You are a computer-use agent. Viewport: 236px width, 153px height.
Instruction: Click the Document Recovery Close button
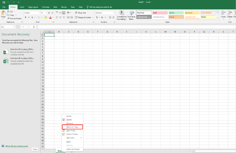(x=35, y=149)
